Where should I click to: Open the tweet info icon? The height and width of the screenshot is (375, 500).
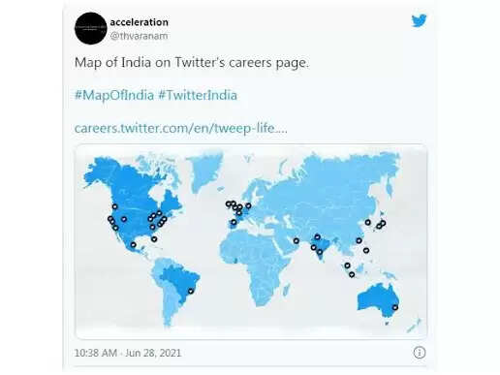pyautogui.click(x=420, y=353)
